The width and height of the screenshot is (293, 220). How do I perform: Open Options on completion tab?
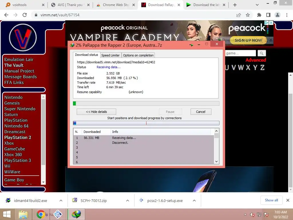138,55
